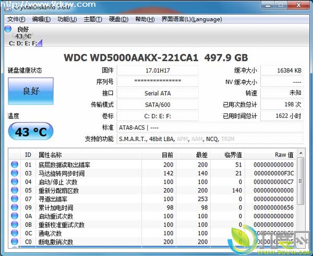This screenshot has width=313, height=256.
Task: Click the large 良好 health status button
Action: click(31, 91)
